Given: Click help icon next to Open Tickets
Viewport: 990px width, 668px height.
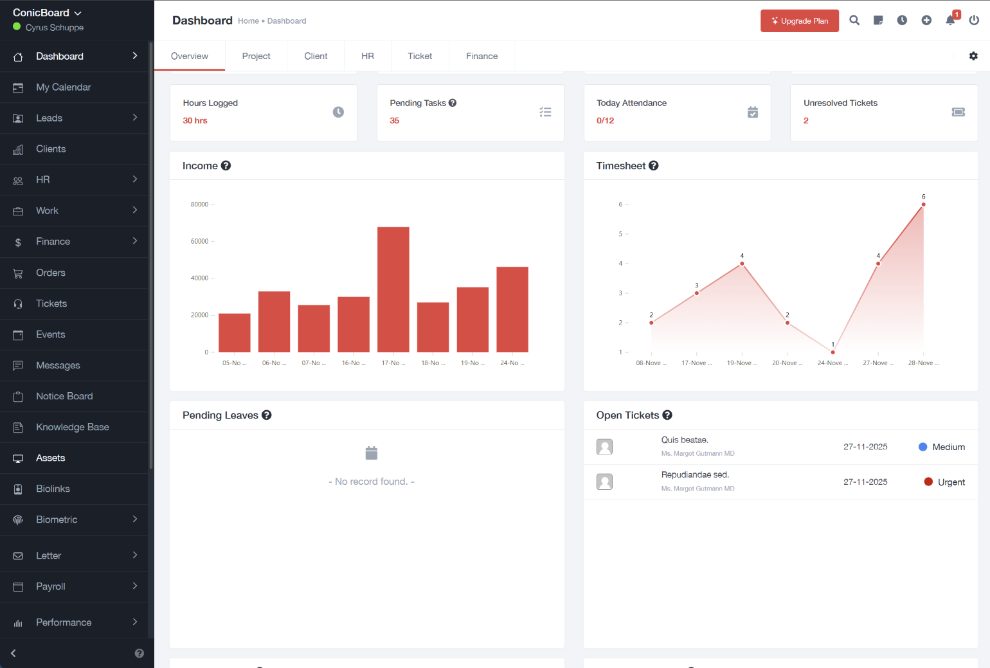Looking at the screenshot, I should click(x=667, y=415).
